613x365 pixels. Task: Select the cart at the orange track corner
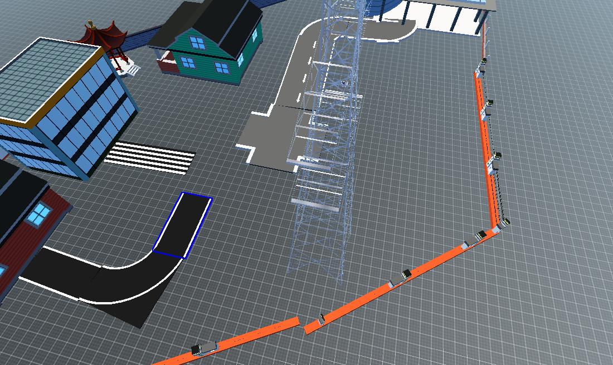[504, 223]
